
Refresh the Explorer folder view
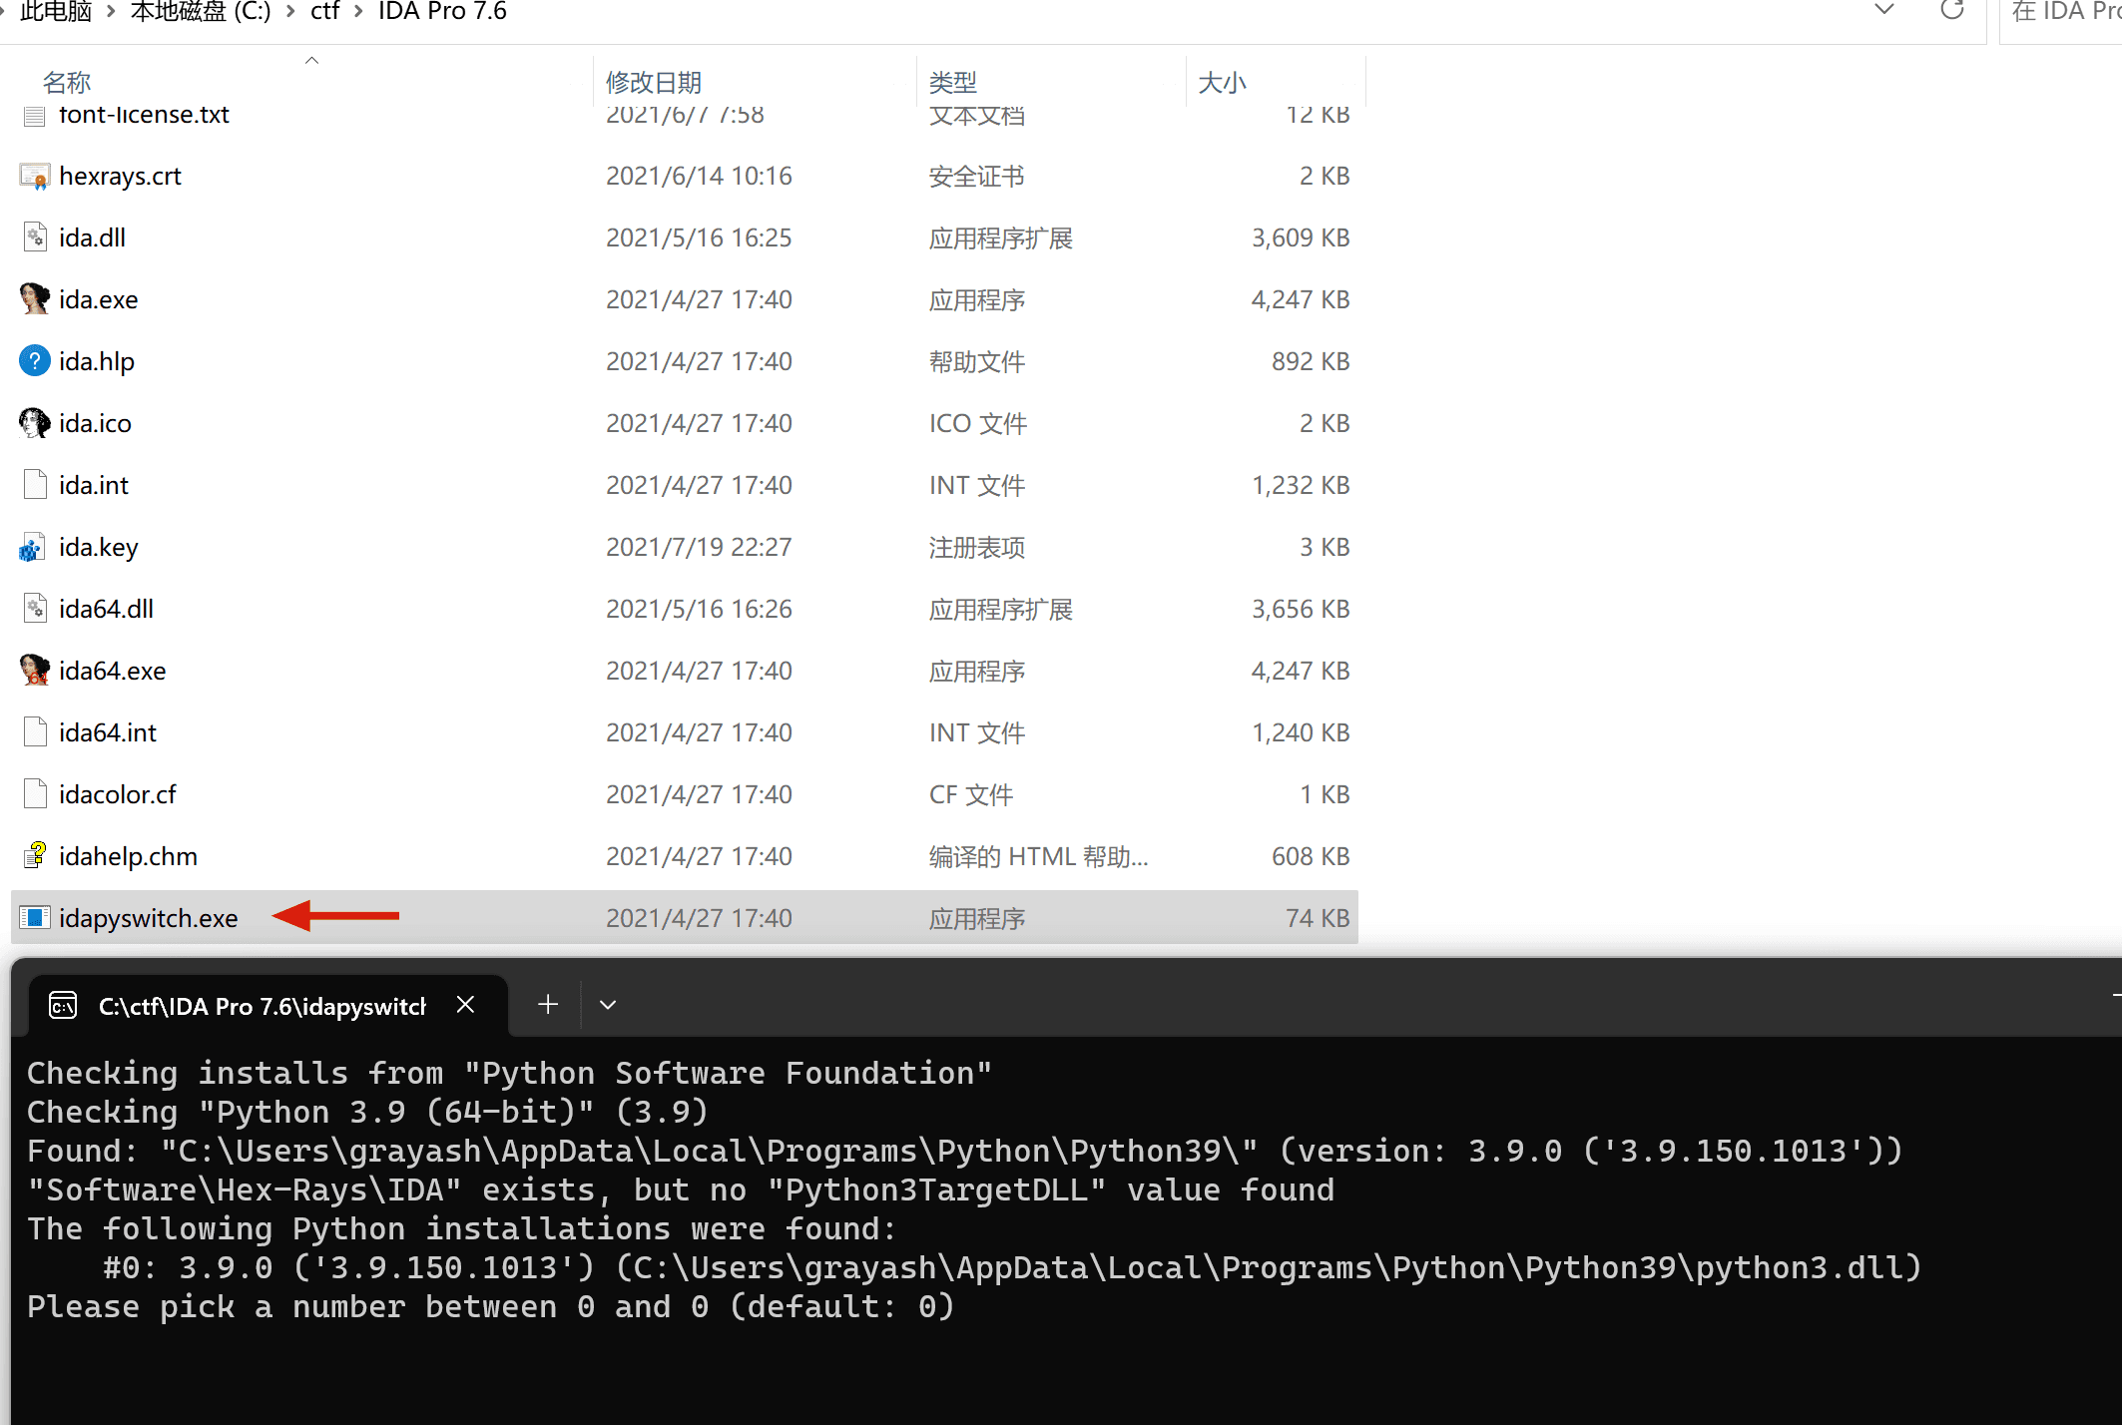(1951, 11)
